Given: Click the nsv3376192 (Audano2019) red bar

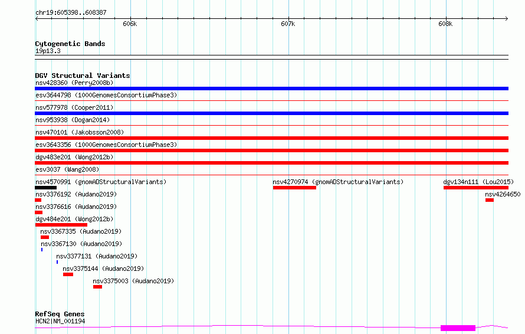Looking at the screenshot, I should (x=38, y=200).
